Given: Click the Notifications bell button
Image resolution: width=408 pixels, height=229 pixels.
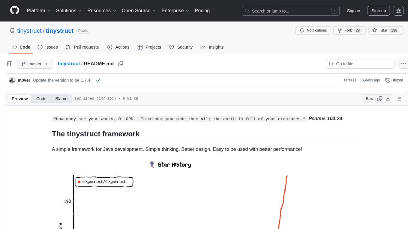Looking at the screenshot, I should pyautogui.click(x=313, y=31).
